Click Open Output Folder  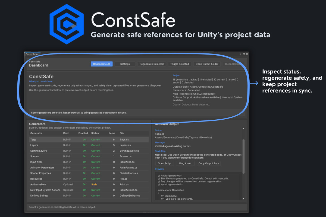207,64
